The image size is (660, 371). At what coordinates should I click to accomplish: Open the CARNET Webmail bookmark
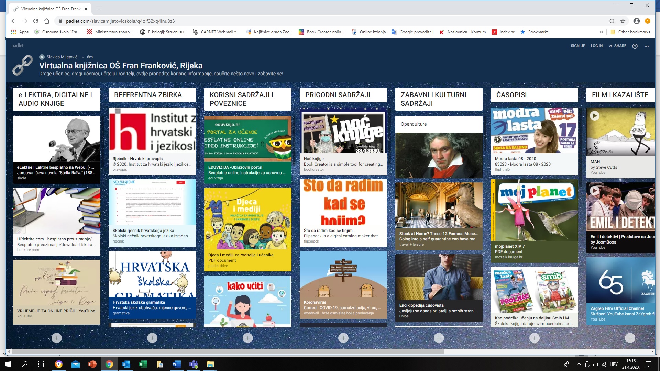point(216,32)
